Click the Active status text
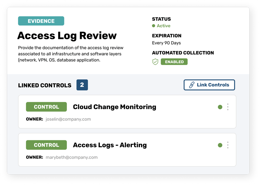Image resolution: width=260 pixels, height=185 pixels. click(x=163, y=26)
